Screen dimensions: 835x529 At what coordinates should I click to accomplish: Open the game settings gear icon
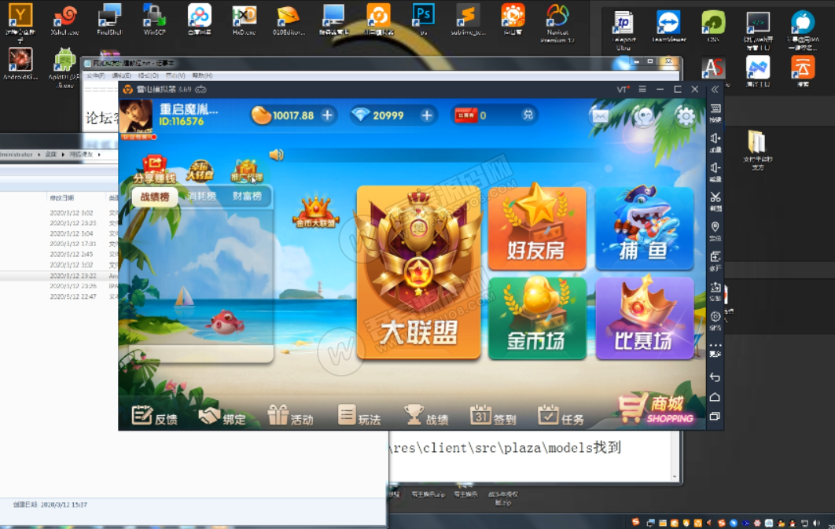[686, 116]
